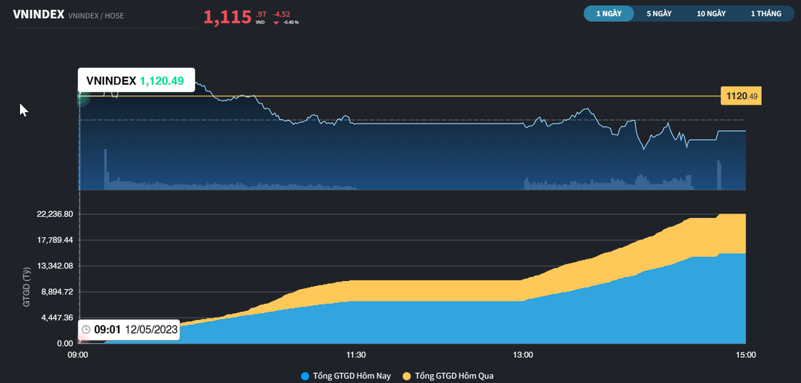Viewport: 801px width, 383px height.
Task: Click the VND currency label
Action: (260, 23)
